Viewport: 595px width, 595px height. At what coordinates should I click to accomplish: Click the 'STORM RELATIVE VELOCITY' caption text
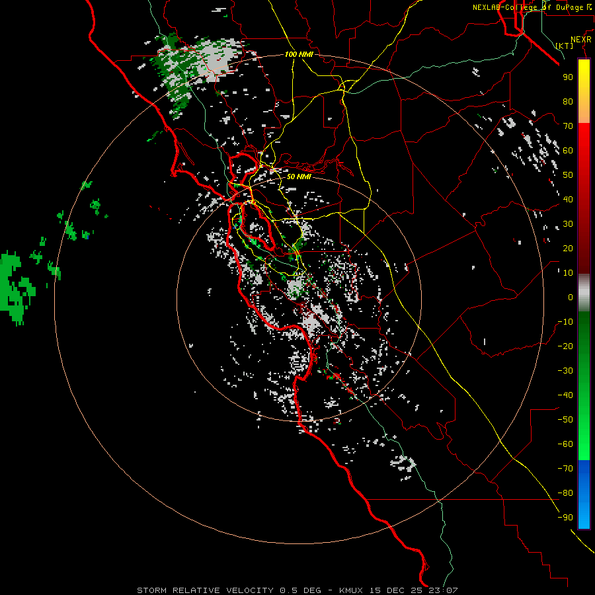click(205, 590)
